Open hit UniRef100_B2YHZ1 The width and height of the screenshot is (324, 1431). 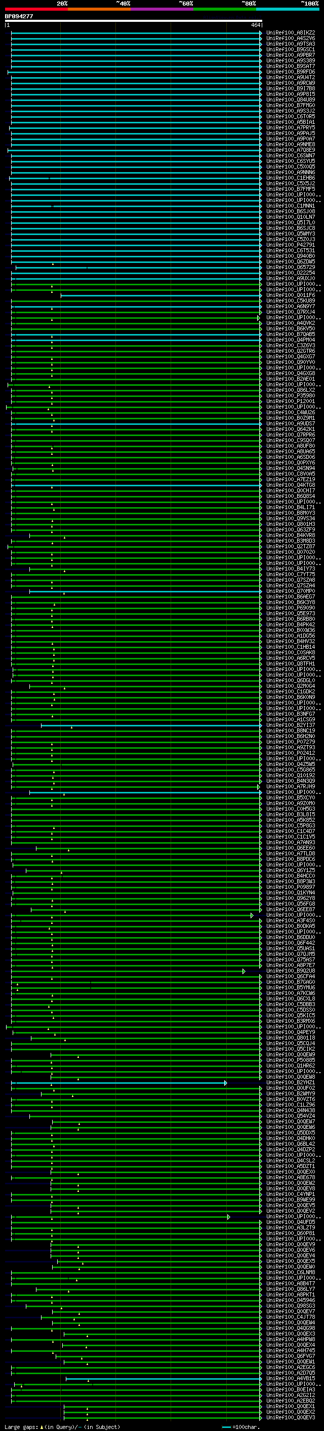[x=290, y=1082]
